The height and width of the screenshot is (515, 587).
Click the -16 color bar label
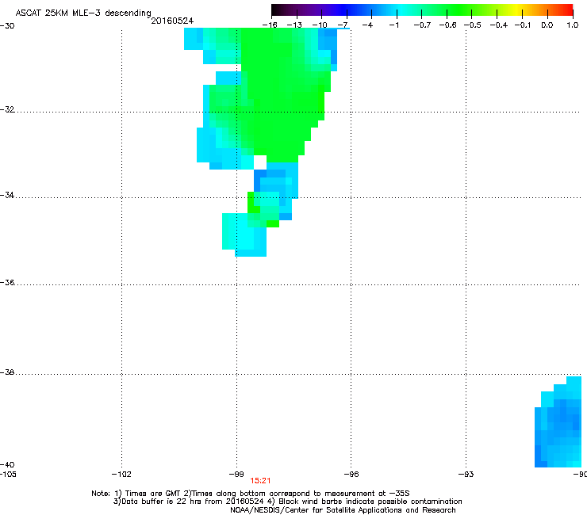point(270,25)
